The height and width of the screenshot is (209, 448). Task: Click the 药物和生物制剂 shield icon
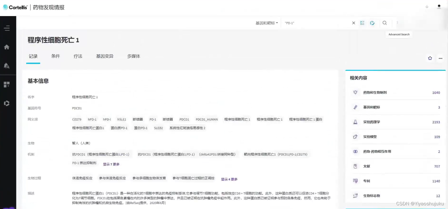[x=356, y=93]
